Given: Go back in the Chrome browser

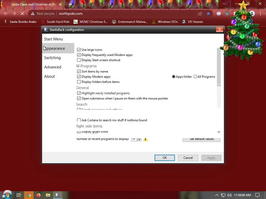Looking at the screenshot, I should click(6, 13).
